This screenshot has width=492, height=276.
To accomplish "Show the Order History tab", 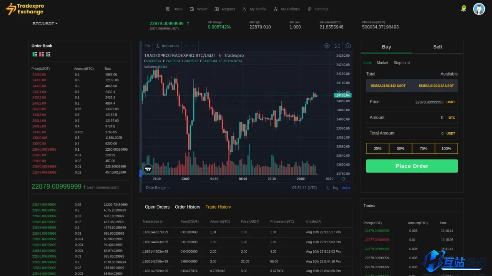I will [x=188, y=207].
